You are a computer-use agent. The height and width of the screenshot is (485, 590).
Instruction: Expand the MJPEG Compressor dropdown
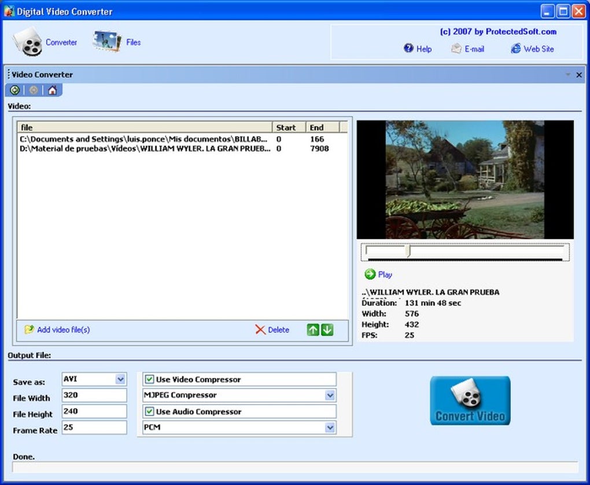coord(330,395)
